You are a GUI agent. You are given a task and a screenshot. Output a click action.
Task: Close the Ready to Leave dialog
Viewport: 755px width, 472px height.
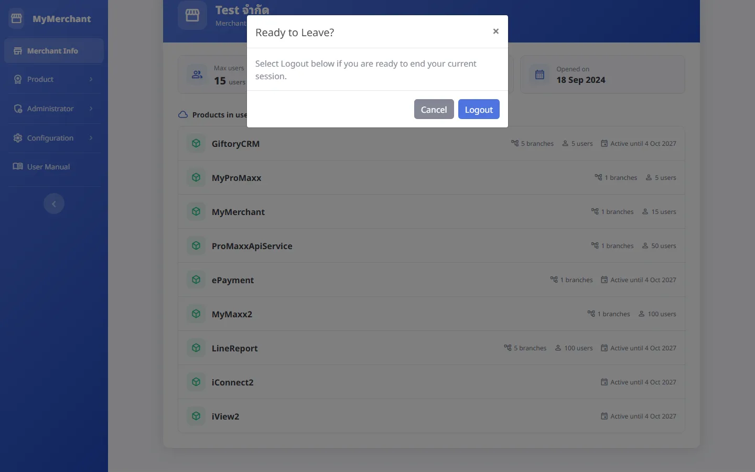[495, 31]
